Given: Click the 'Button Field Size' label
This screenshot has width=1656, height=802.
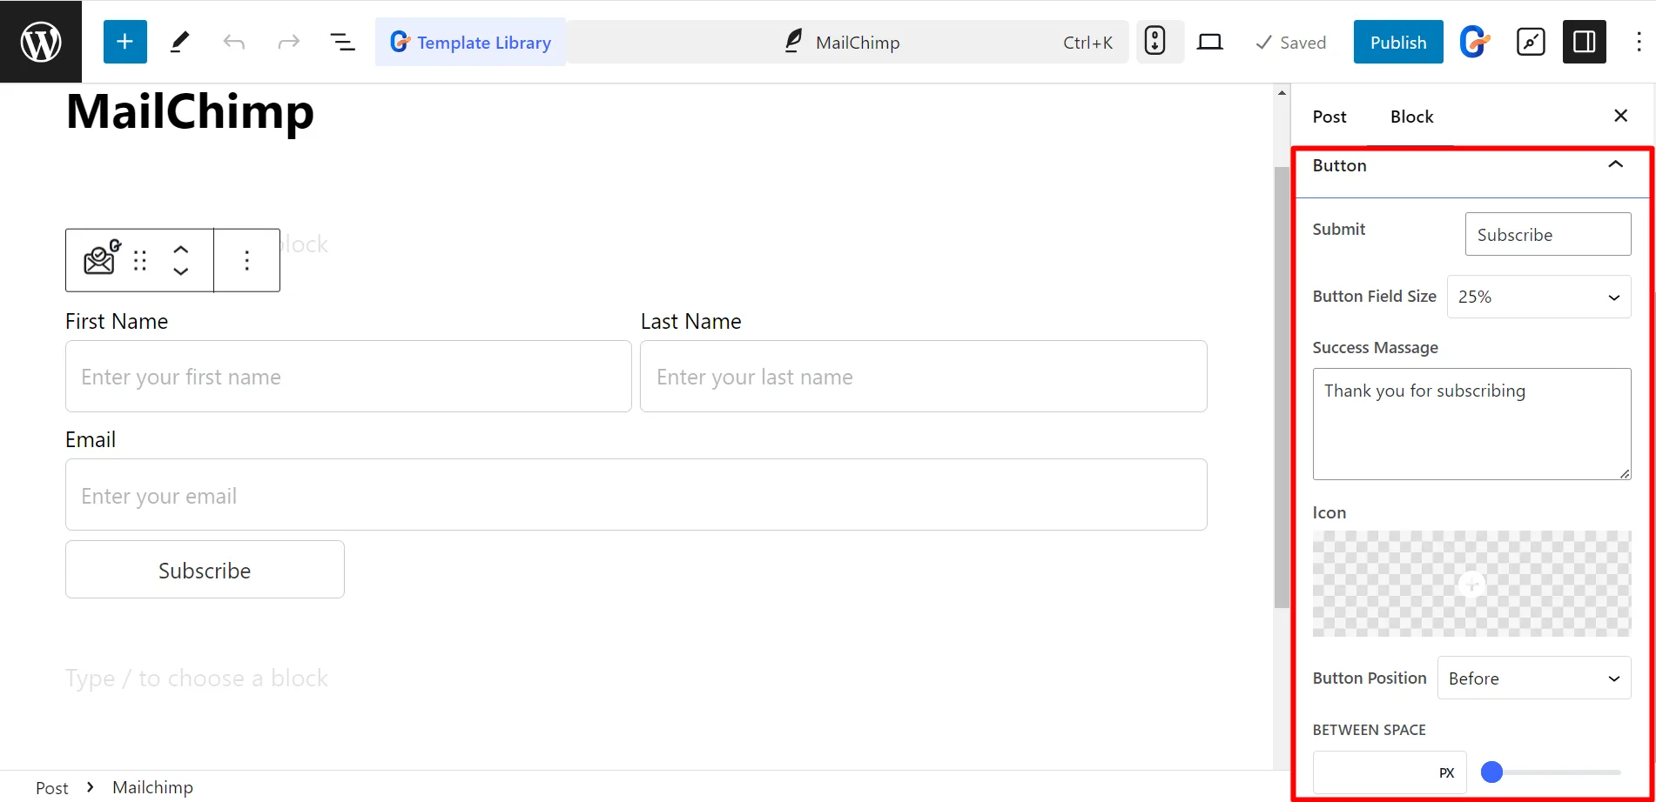Looking at the screenshot, I should [1374, 296].
